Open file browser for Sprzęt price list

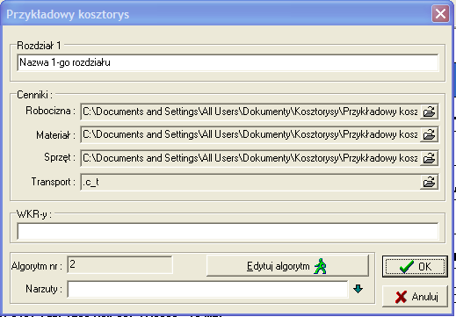[x=429, y=158]
